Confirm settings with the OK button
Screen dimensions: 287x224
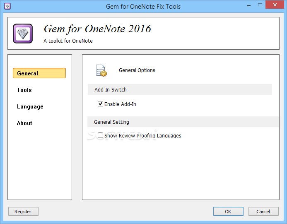click(x=228, y=212)
